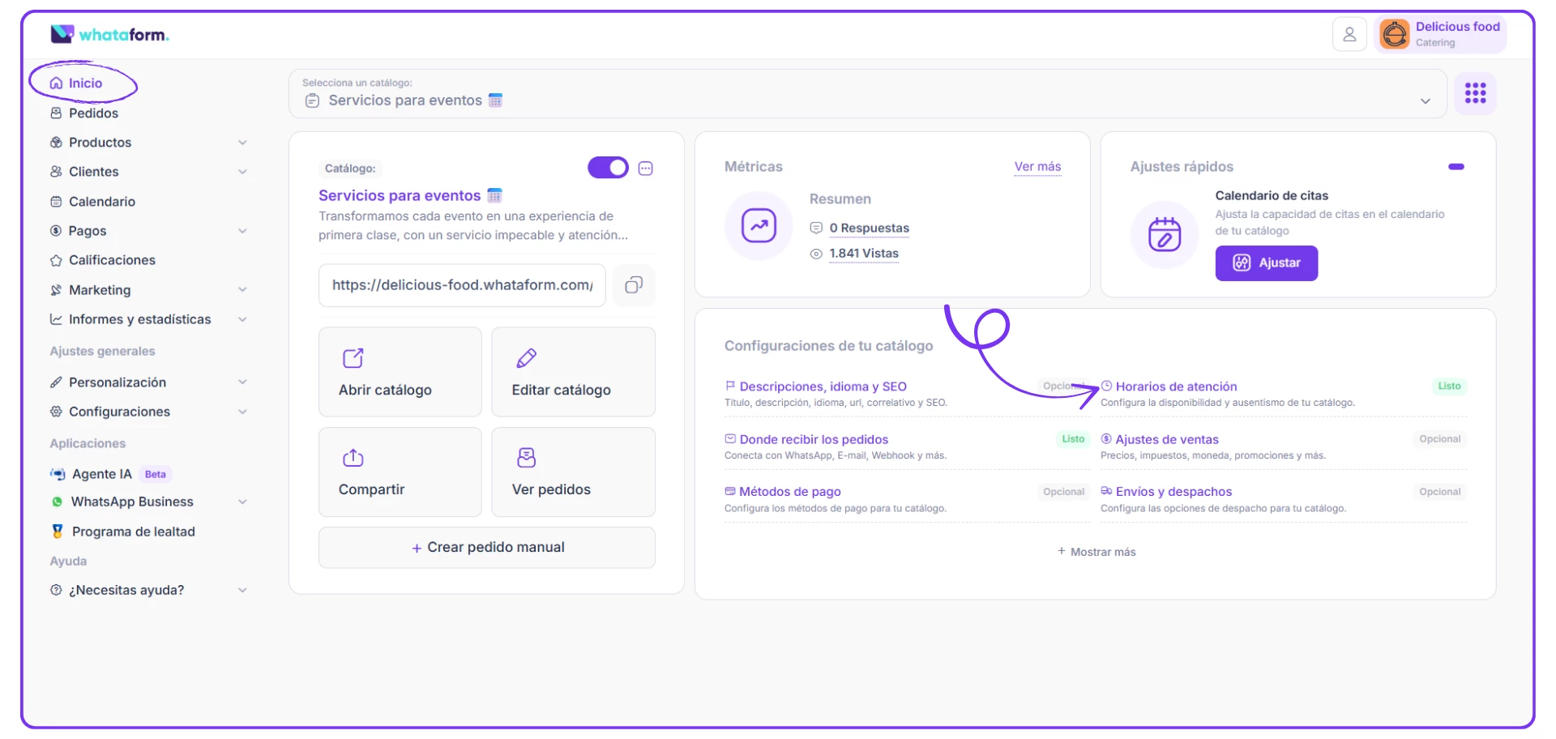Open the catalog selector dropdown
The height and width of the screenshot is (739, 1556).
tap(1425, 101)
